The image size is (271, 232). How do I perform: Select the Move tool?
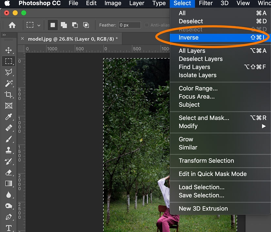click(x=8, y=50)
